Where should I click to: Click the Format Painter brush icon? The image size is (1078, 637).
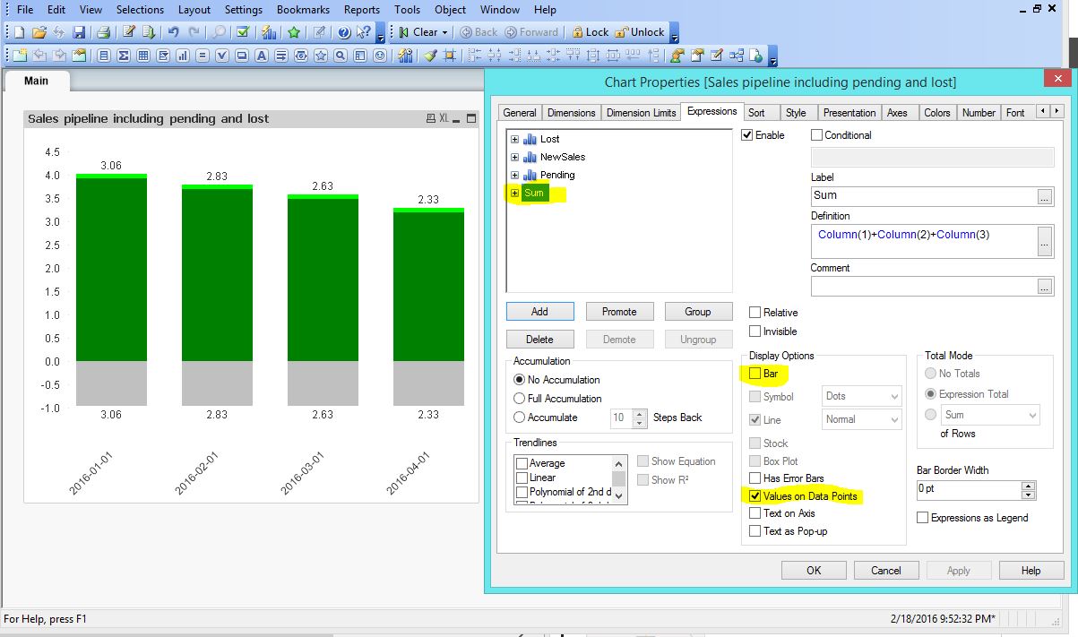(430, 56)
